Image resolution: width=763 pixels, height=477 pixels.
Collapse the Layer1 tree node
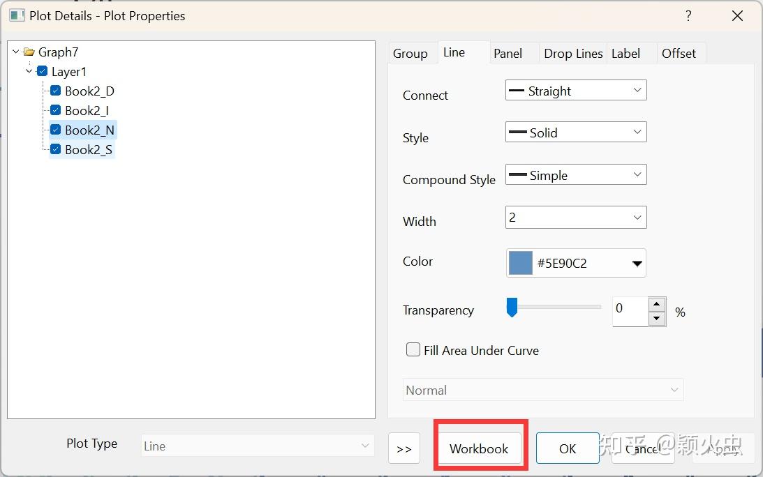coord(29,72)
